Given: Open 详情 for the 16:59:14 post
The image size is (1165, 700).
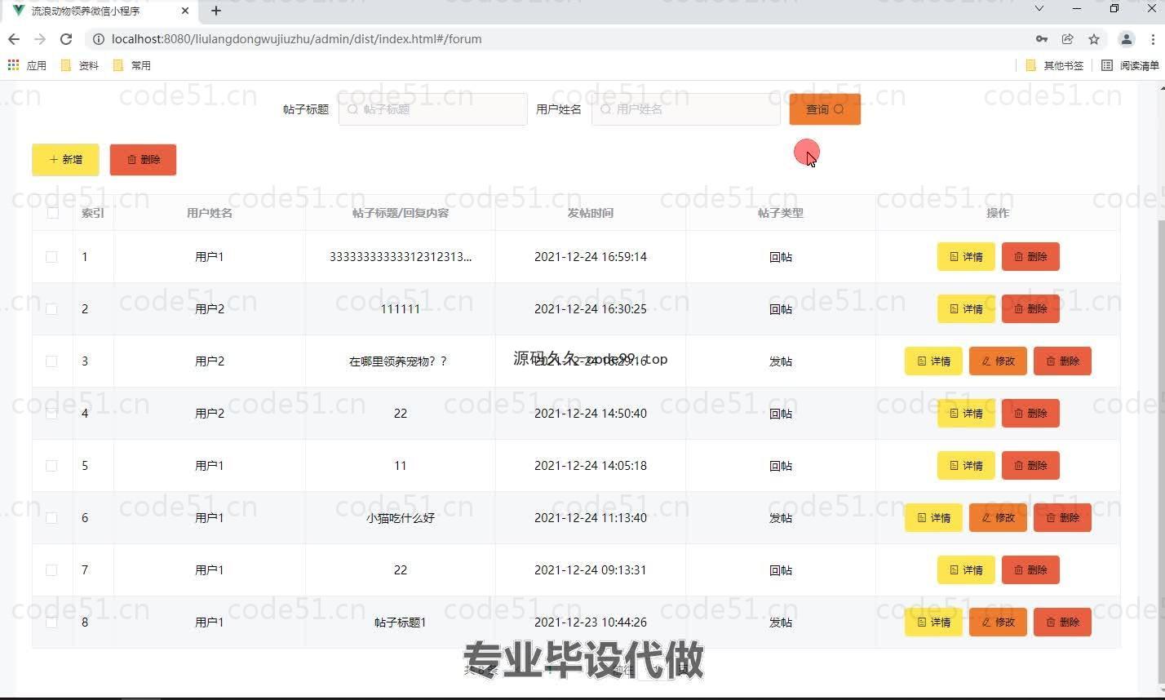Looking at the screenshot, I should click(x=966, y=257).
